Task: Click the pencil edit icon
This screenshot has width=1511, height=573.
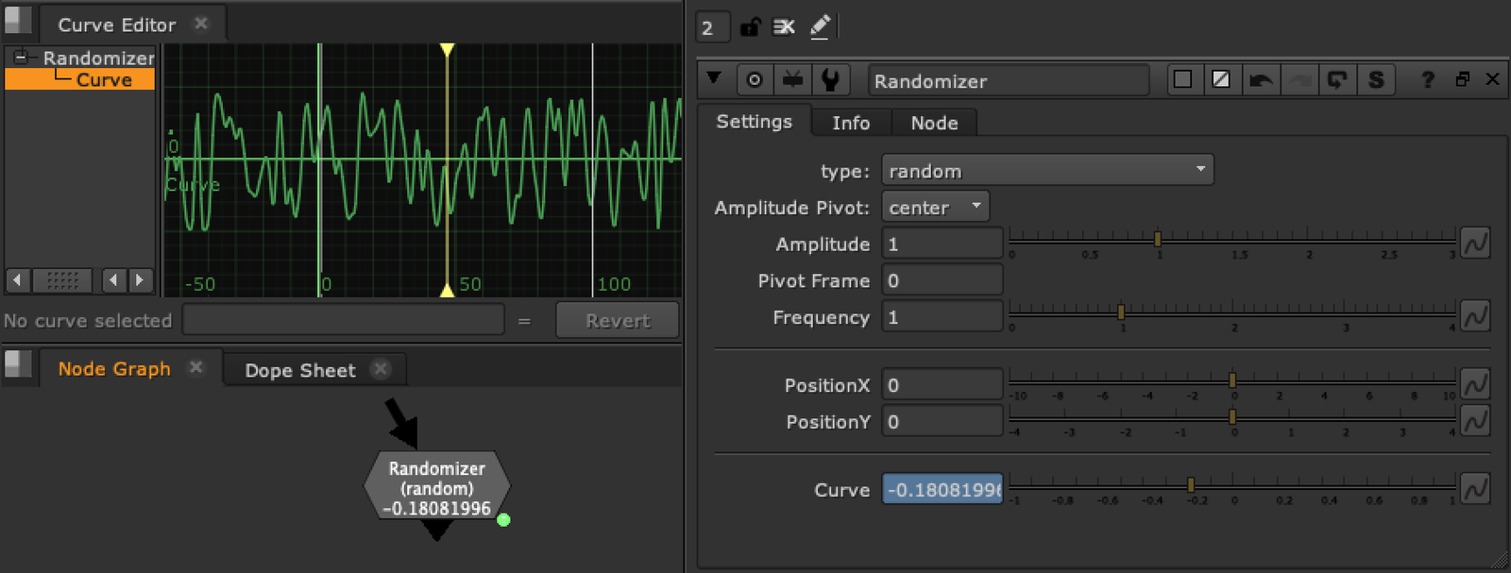Action: [x=820, y=26]
